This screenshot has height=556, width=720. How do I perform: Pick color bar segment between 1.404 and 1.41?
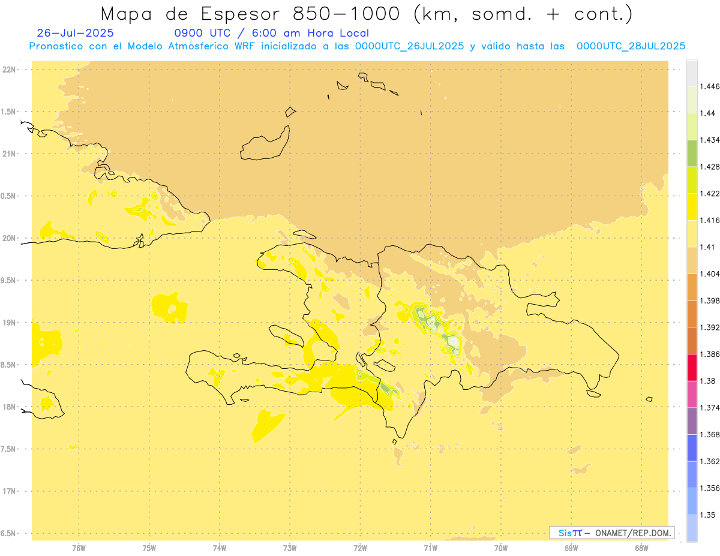pyautogui.click(x=692, y=260)
